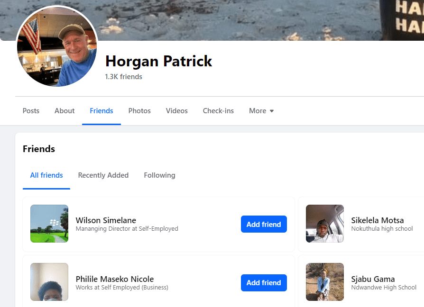The height and width of the screenshot is (307, 424).
Task: Open Sikelela Motsa's profile thumbnail
Action: click(325, 224)
